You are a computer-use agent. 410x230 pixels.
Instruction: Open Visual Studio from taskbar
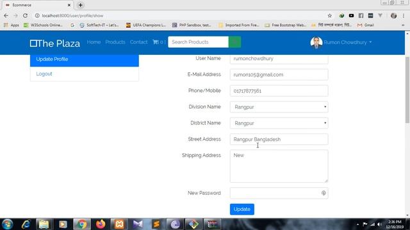click(x=138, y=224)
